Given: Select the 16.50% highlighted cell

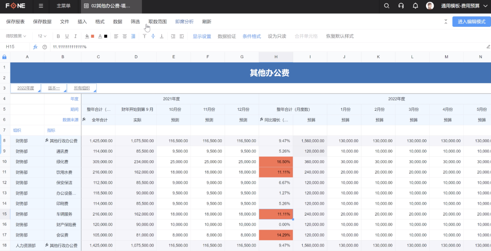Looking at the screenshot, I should click(276, 162).
